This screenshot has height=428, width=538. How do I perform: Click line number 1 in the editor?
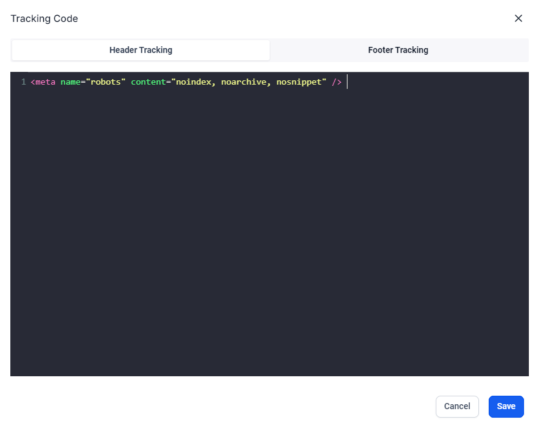(23, 81)
